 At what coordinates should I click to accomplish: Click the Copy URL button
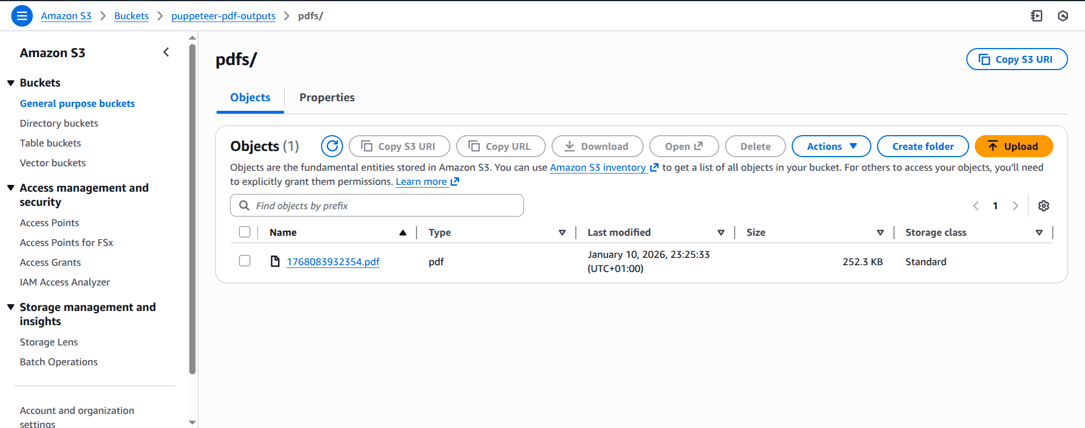click(501, 146)
